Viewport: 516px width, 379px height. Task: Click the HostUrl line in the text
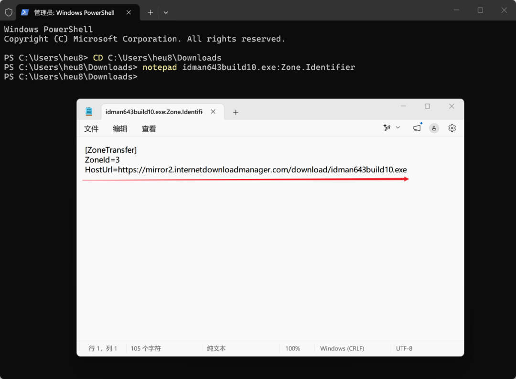click(x=246, y=170)
